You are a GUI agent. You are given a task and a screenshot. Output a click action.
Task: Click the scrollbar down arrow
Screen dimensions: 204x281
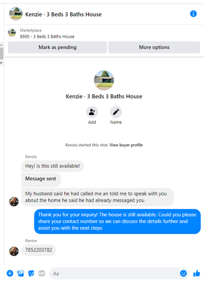click(1, 63)
